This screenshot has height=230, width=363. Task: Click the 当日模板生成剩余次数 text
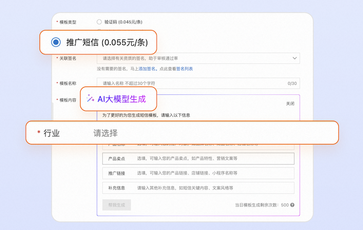[x=257, y=205]
